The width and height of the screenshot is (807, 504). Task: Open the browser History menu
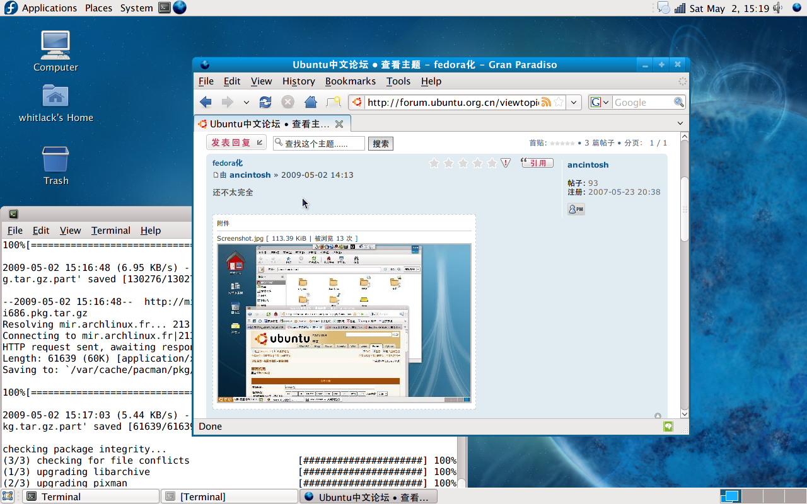pos(299,81)
